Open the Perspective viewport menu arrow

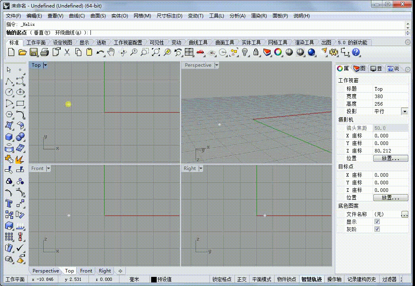[217, 65]
